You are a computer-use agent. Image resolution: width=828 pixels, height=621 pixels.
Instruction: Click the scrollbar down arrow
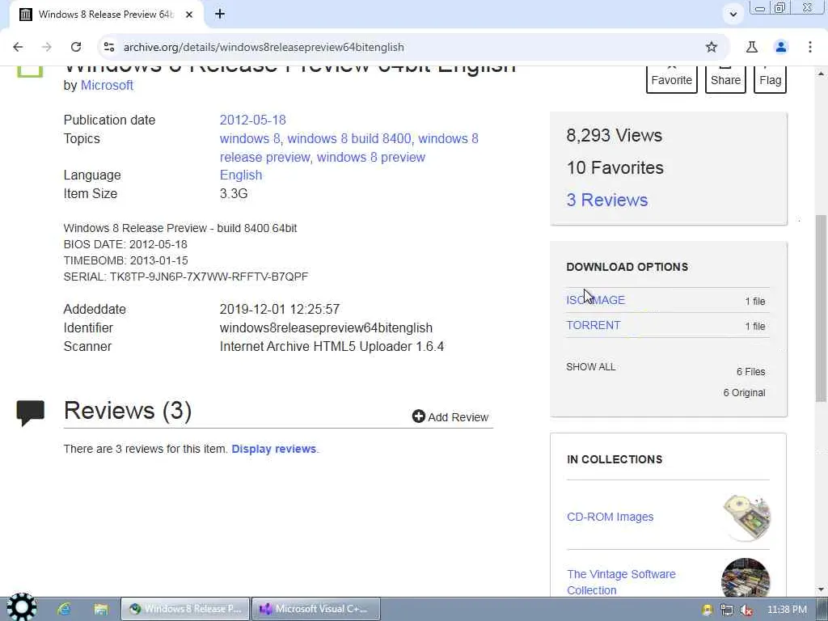coord(821,589)
